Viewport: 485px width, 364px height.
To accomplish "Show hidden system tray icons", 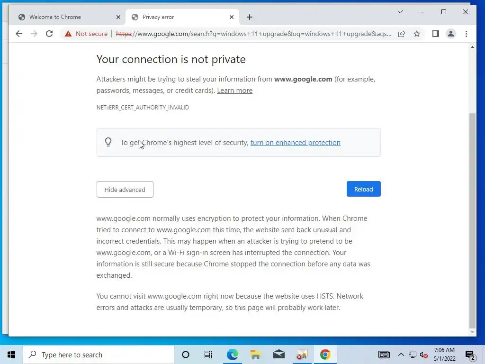I will tap(401, 355).
